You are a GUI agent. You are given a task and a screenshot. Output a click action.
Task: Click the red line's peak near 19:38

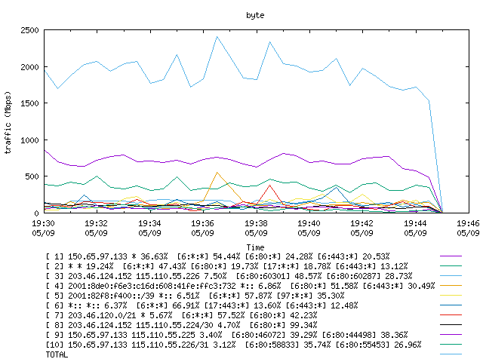(270, 185)
